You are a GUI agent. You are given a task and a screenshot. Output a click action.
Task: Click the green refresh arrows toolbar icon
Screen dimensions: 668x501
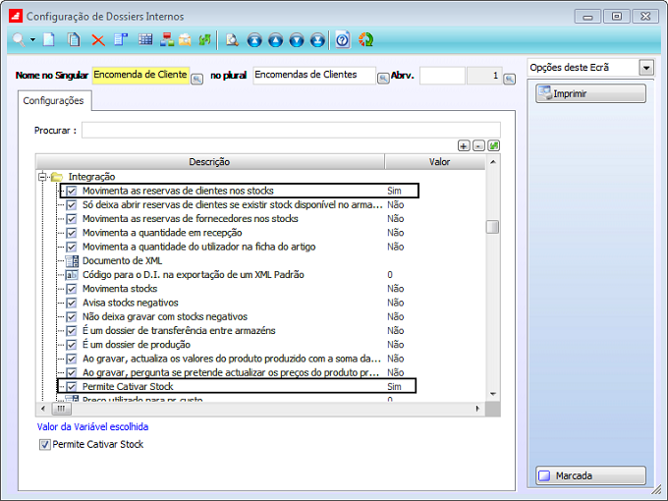click(x=204, y=40)
